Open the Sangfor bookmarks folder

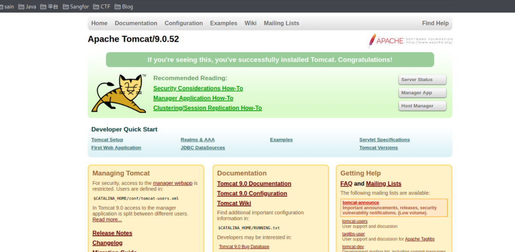(76, 7)
